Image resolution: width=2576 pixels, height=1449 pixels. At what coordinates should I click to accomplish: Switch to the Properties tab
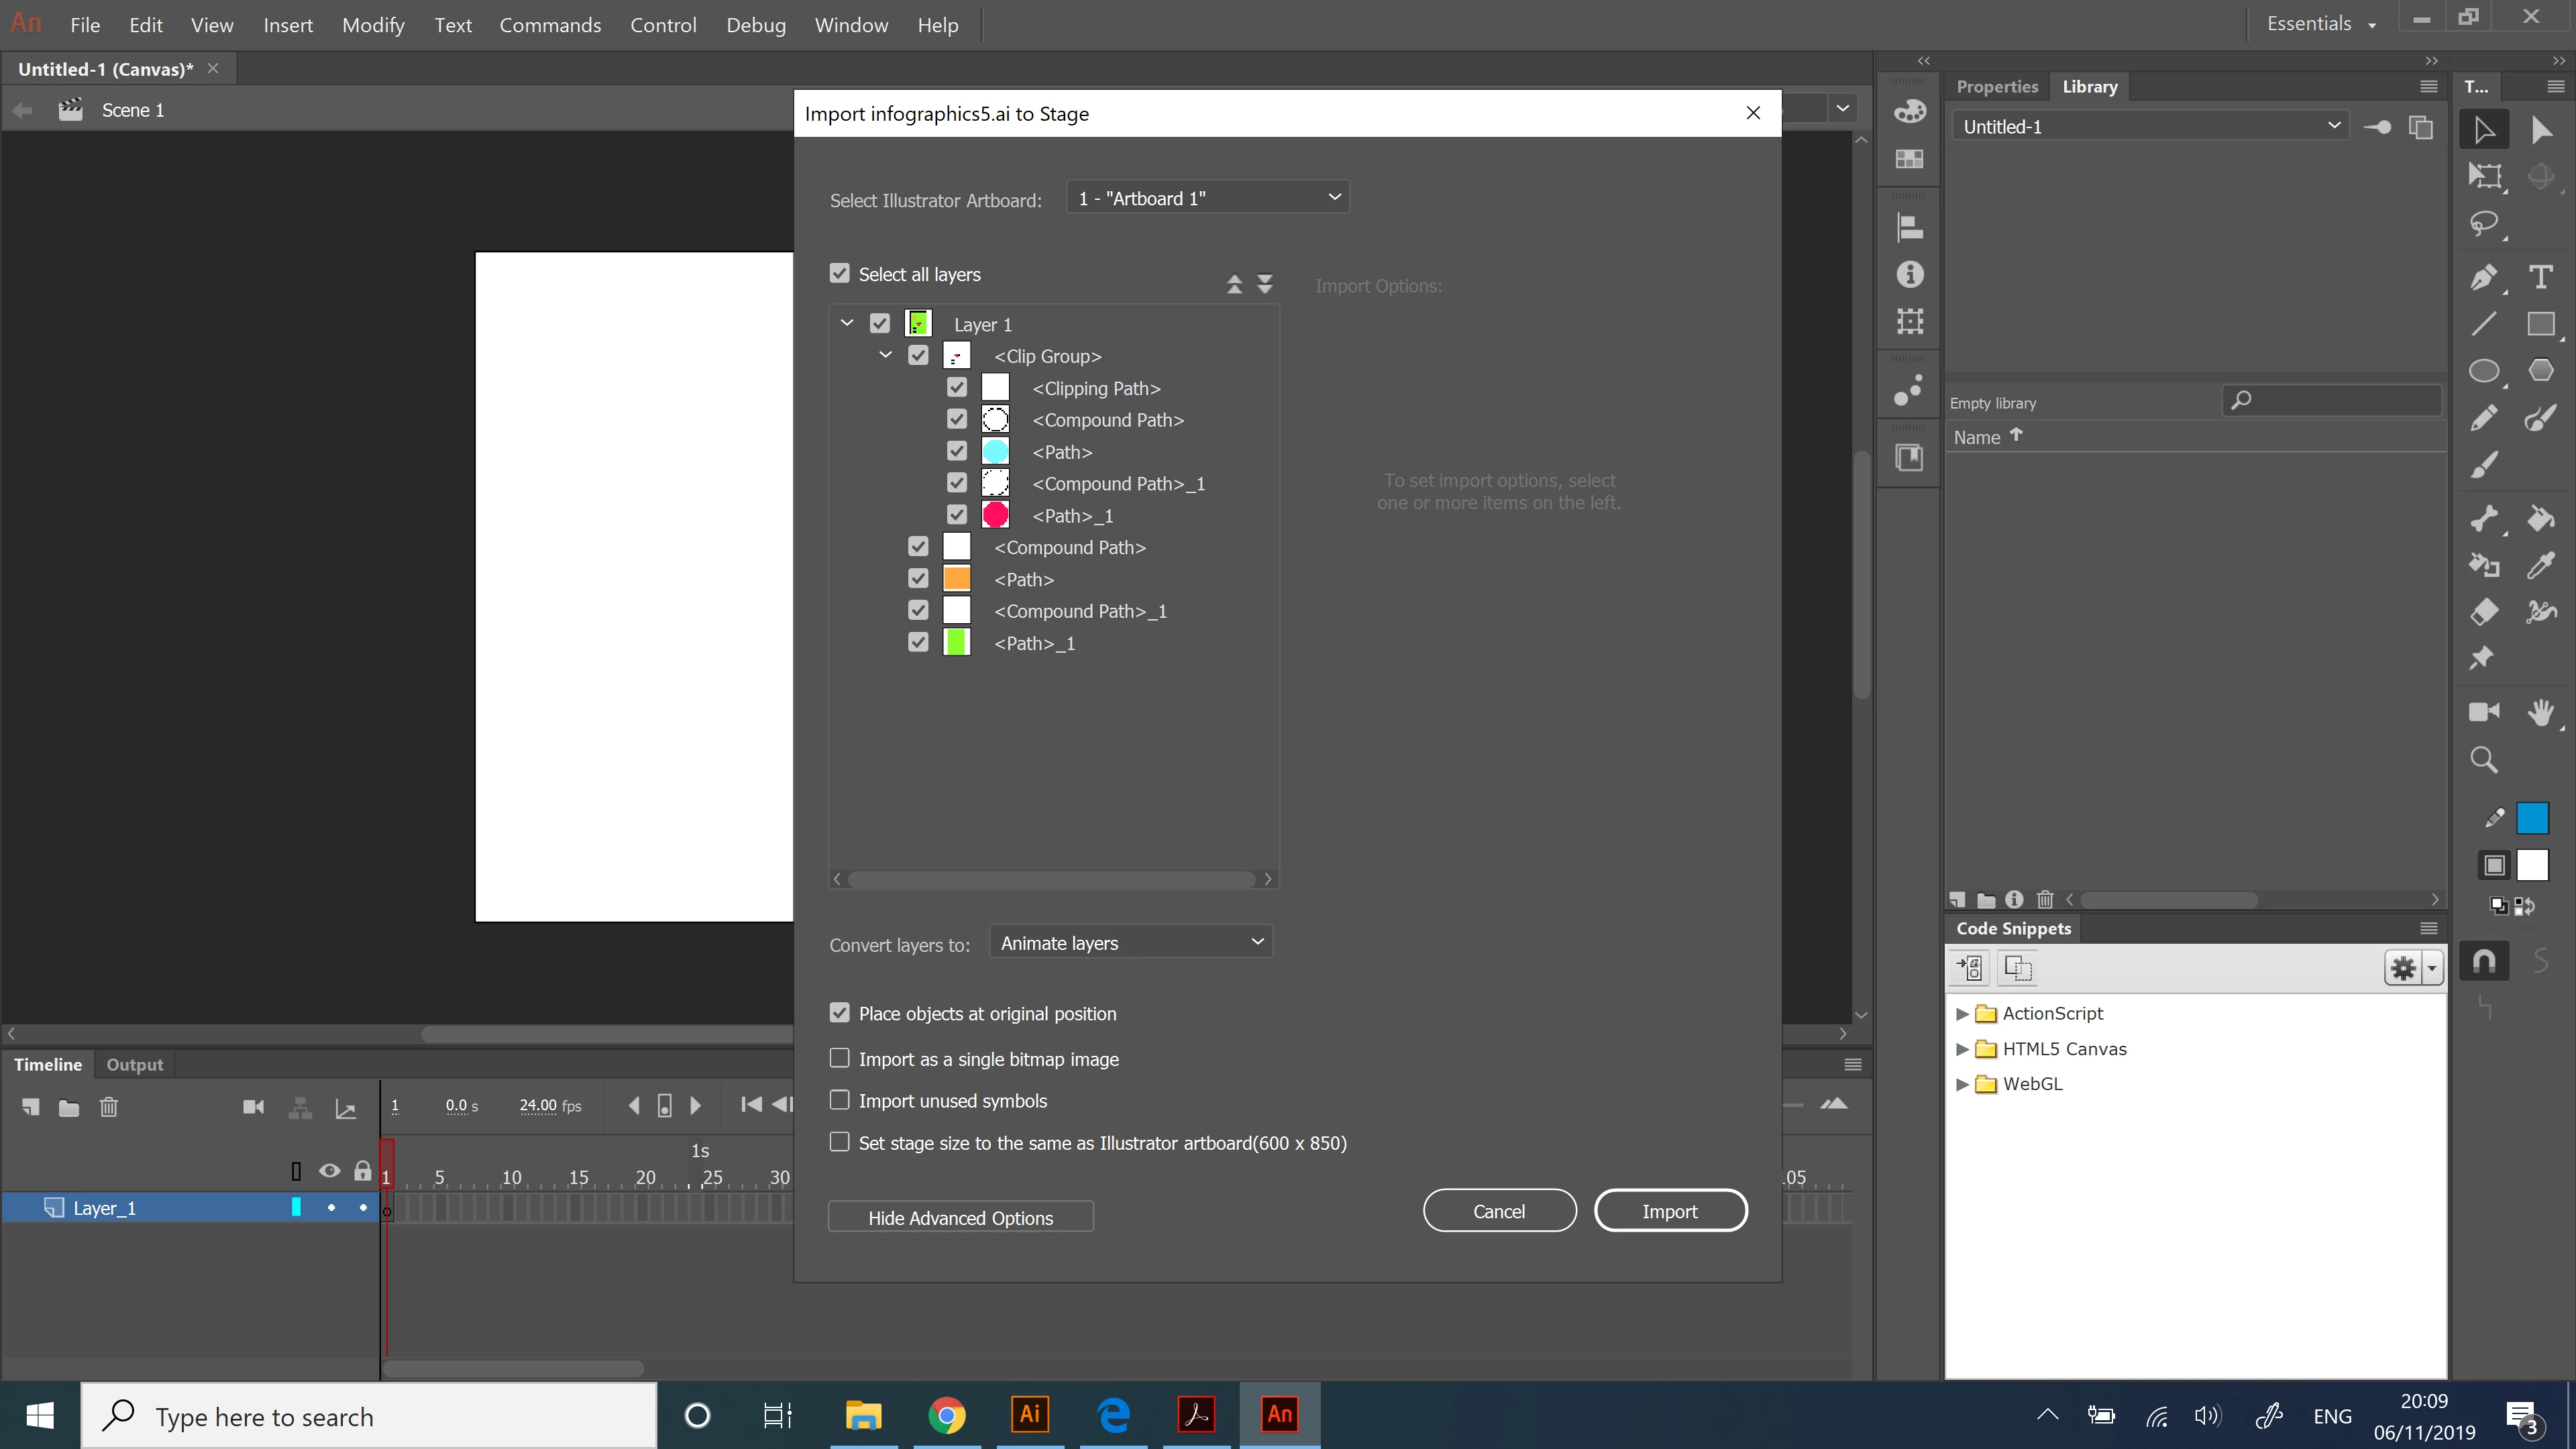[x=1996, y=87]
